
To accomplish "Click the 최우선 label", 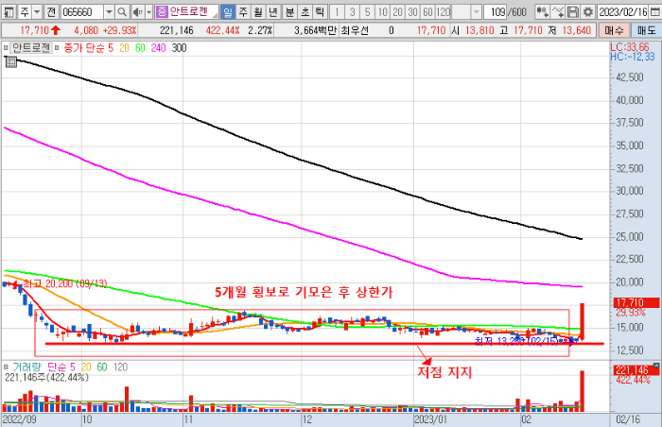I will click(355, 30).
